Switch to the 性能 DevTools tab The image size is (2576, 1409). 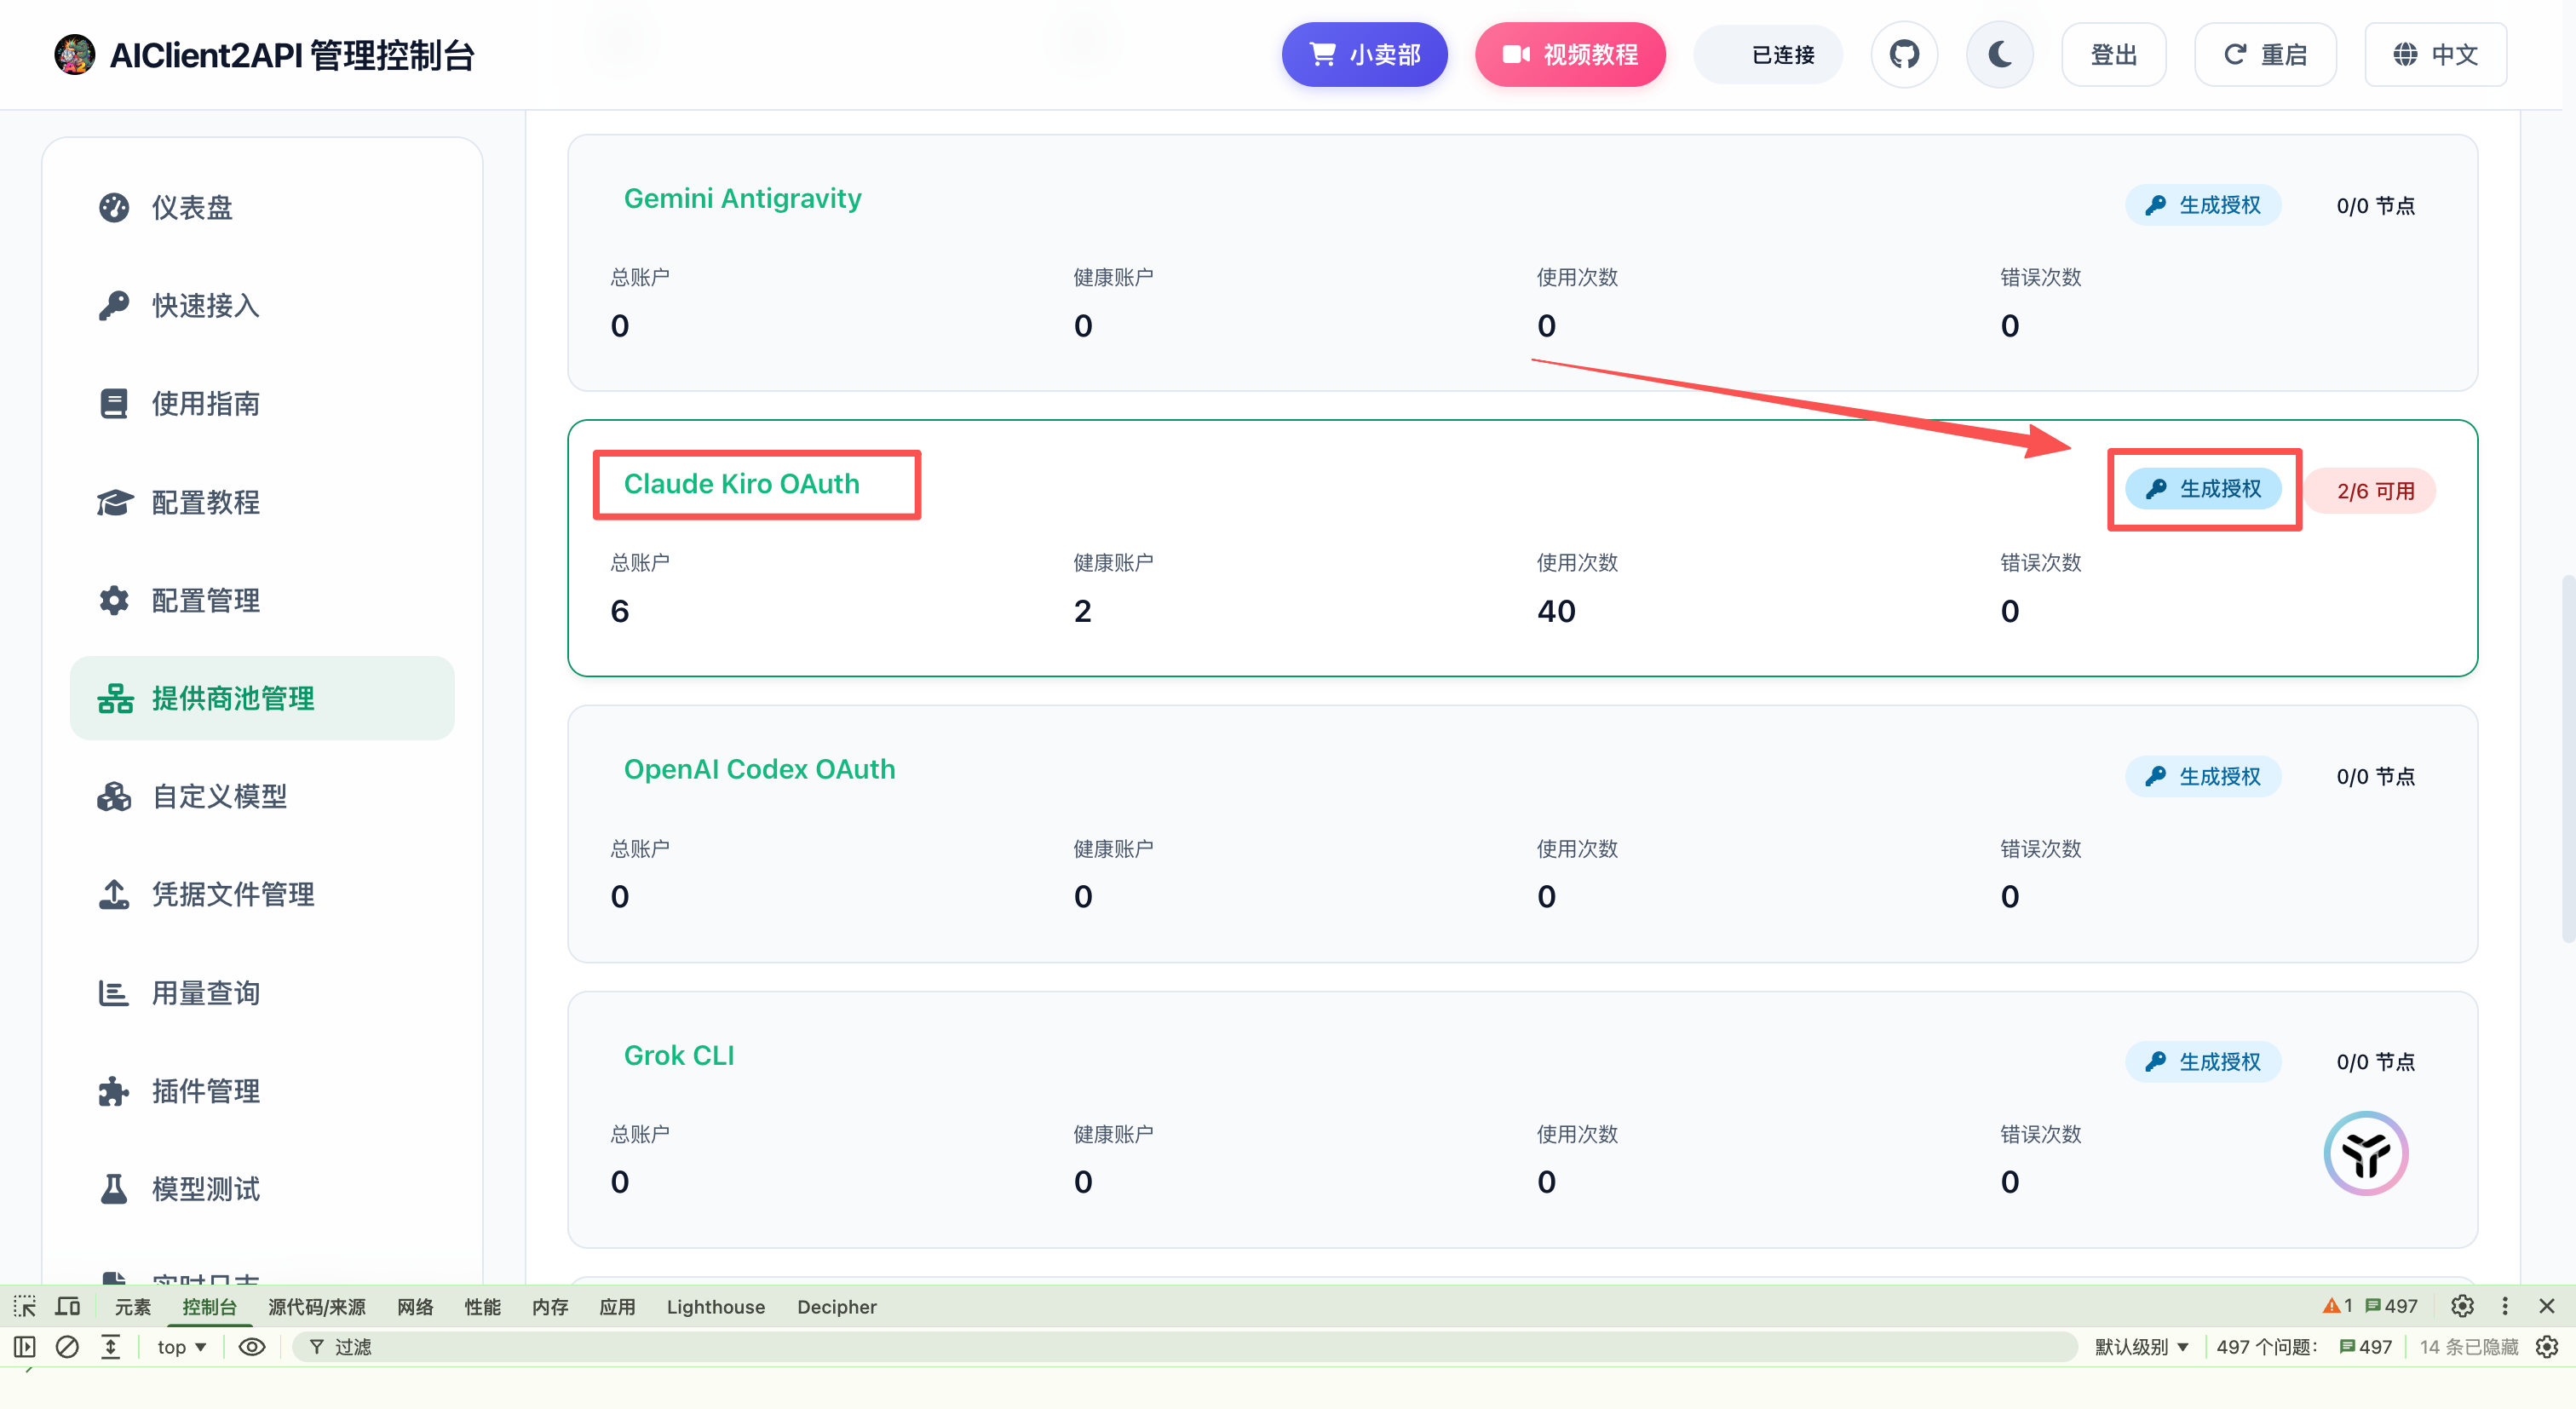(x=482, y=1307)
